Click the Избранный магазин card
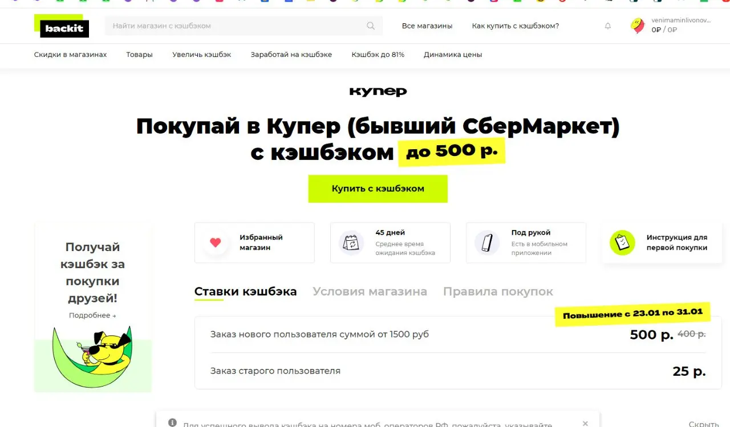 (254, 243)
